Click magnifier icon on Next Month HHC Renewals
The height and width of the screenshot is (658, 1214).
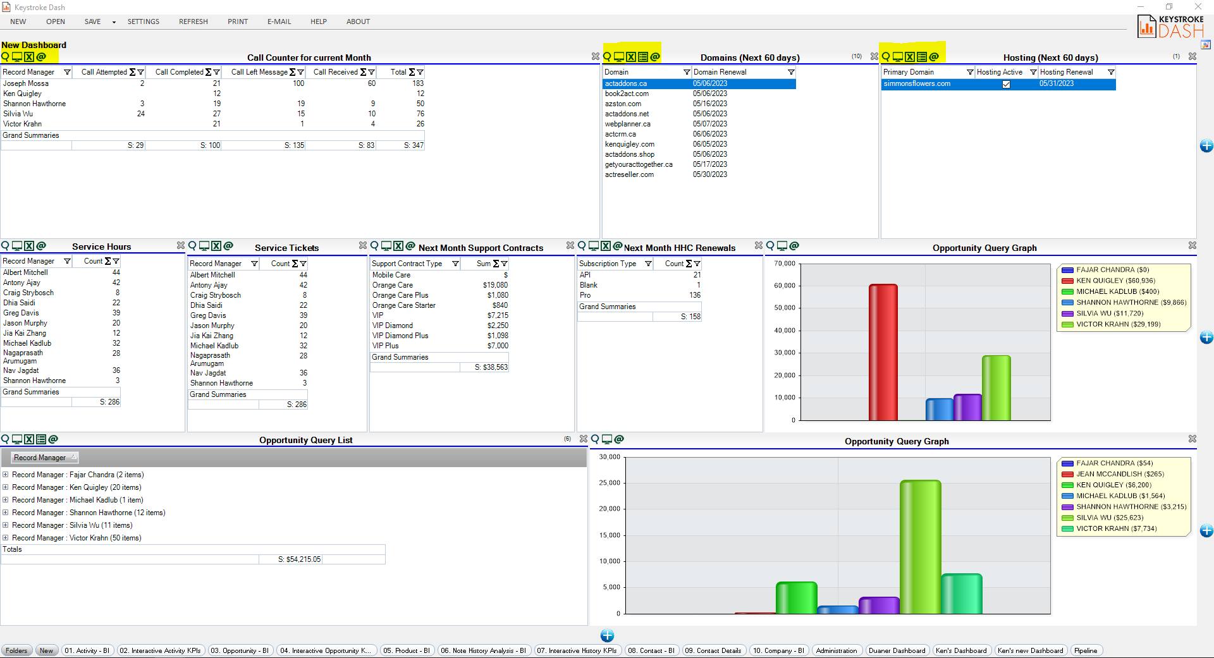point(582,246)
